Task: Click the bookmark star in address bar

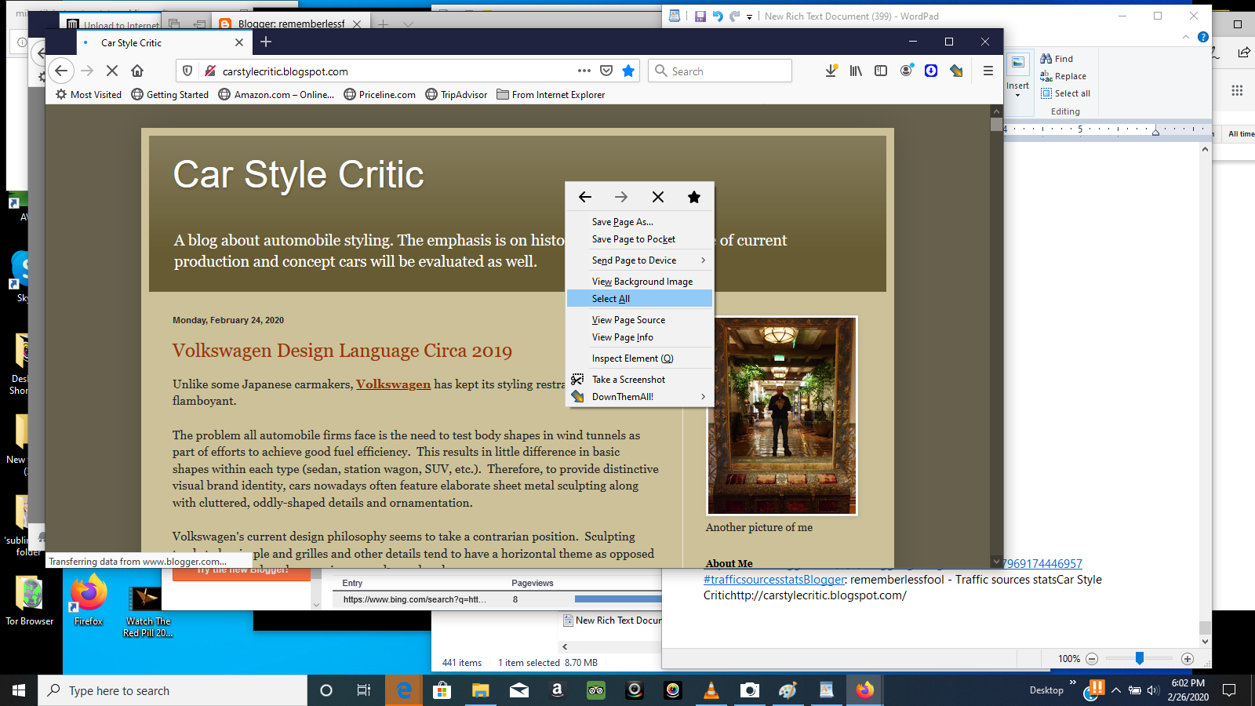Action: pyautogui.click(x=628, y=71)
